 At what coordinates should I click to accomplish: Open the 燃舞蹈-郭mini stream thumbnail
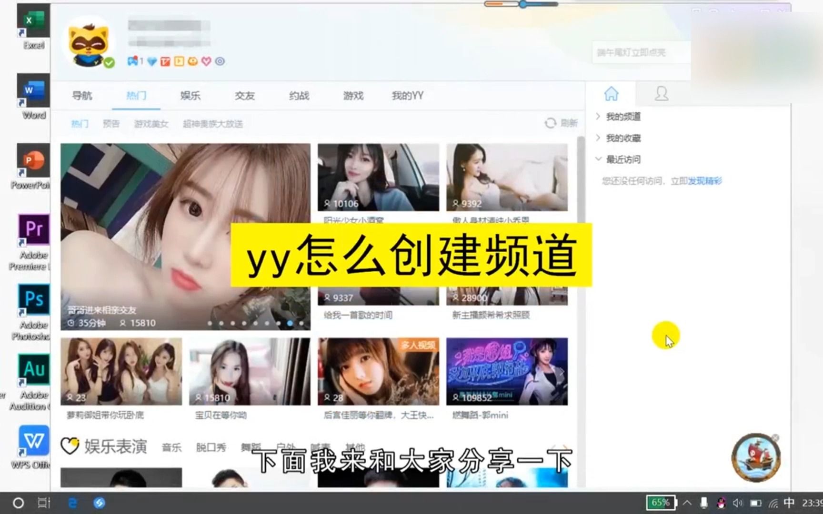click(507, 371)
